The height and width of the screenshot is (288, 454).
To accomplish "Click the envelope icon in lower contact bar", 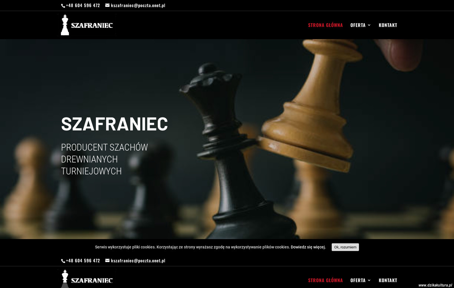I will coord(107,261).
